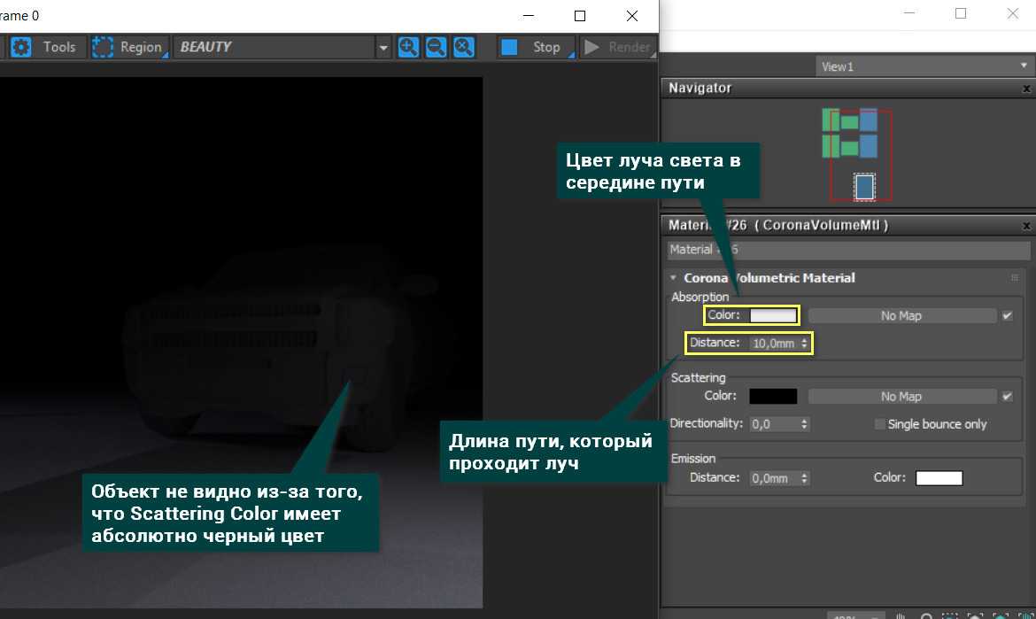Click the Absorption Distance value field
This screenshot has width=1036, height=619.
pos(773,343)
